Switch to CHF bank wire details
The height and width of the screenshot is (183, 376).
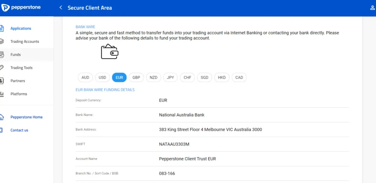(188, 77)
